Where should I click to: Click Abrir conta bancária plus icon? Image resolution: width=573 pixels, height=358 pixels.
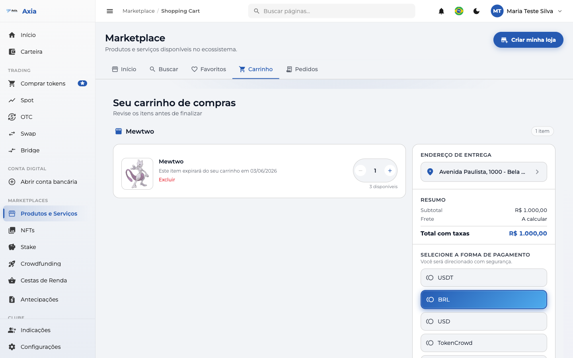pos(12,182)
